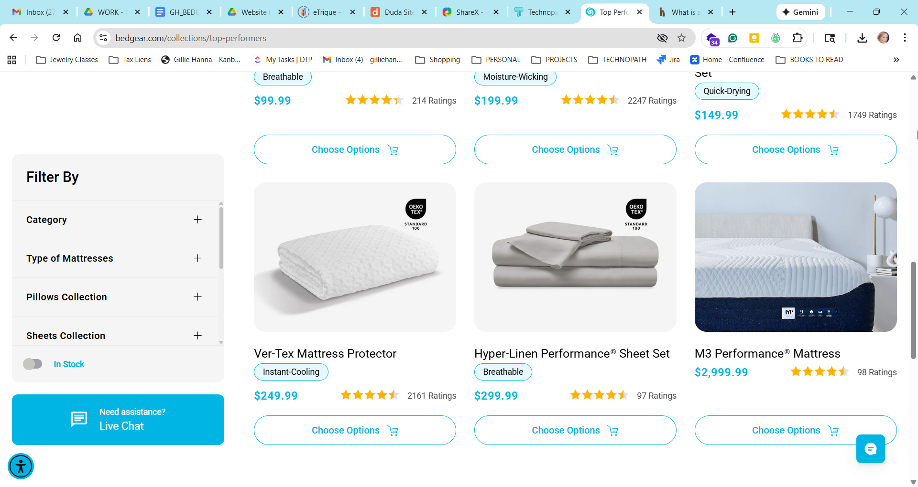The image size is (918, 487).
Task: Open the browser extensions puzzle icon
Action: point(797,38)
